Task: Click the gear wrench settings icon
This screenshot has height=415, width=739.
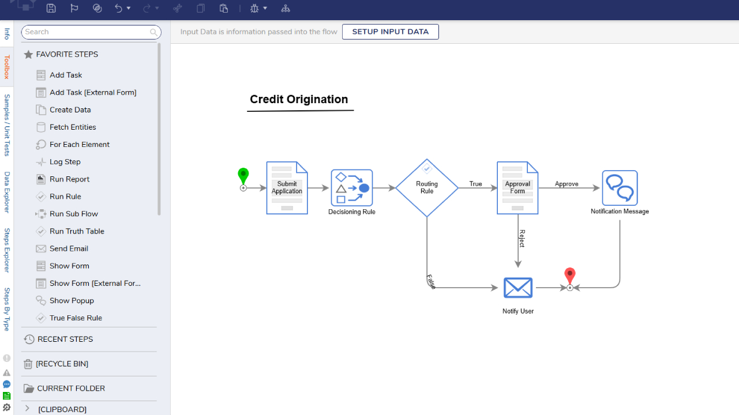Action: pyautogui.click(x=7, y=408)
